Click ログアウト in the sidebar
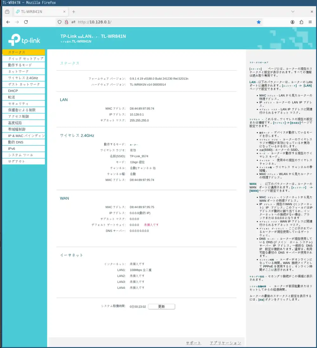Screen dimensions: 317x348 23,161
